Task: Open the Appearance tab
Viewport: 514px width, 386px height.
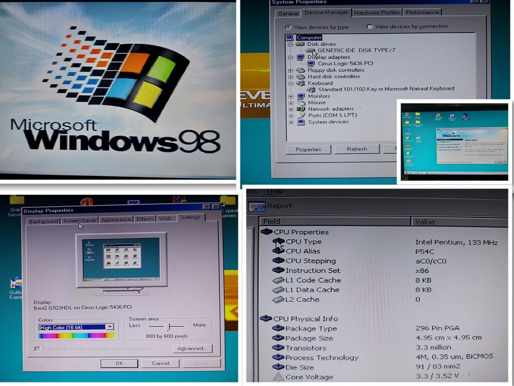Action: (x=116, y=220)
